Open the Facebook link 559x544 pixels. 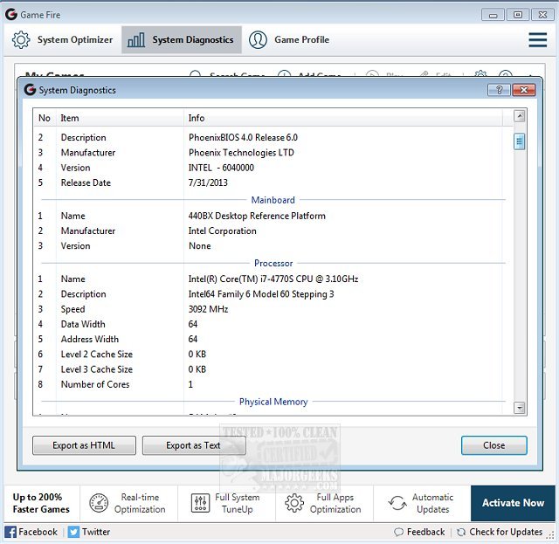(31, 532)
